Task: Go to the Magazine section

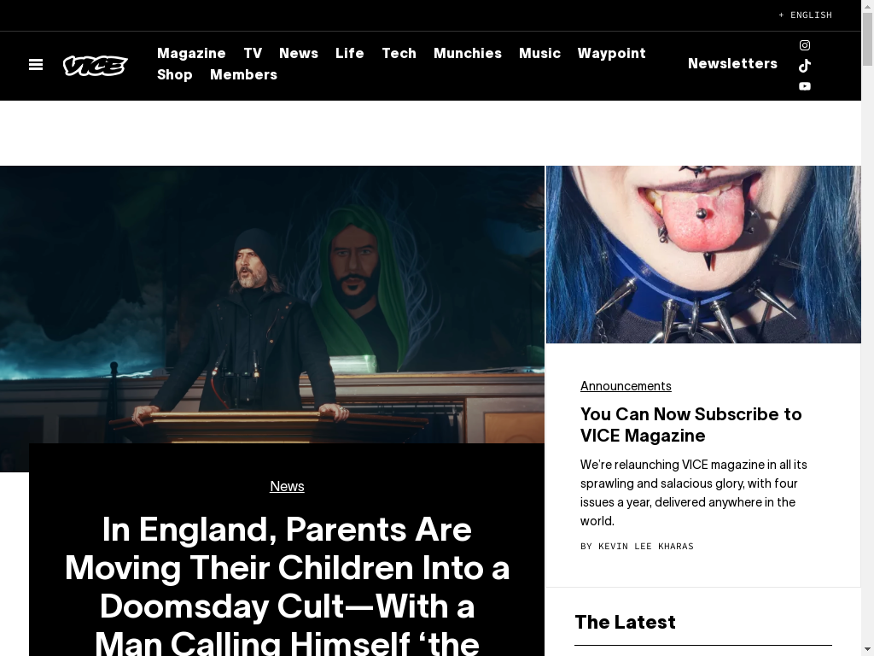Action: pos(191,54)
